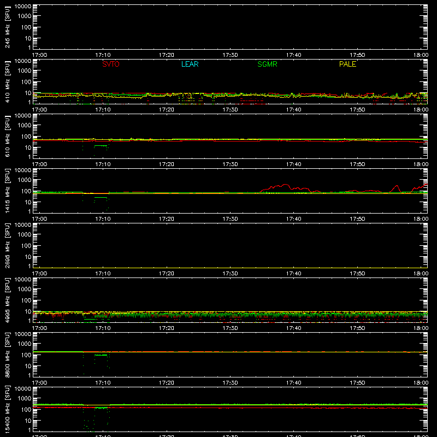Select the 610 MHz [SFU] axis title
This screenshot has width=437, height=437.
7,136
